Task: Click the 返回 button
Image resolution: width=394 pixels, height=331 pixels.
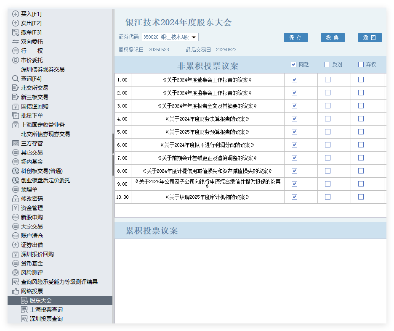Action: point(370,38)
